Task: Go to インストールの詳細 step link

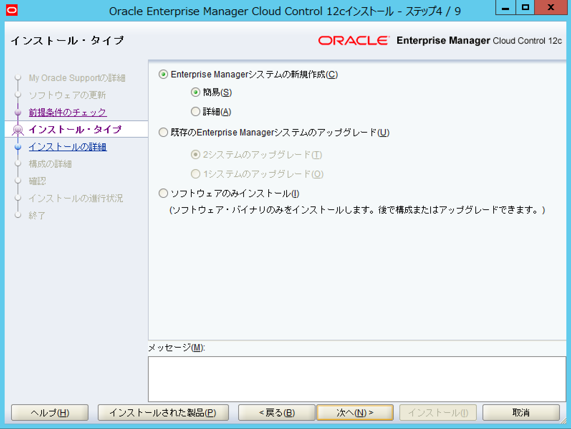Action: click(x=68, y=147)
